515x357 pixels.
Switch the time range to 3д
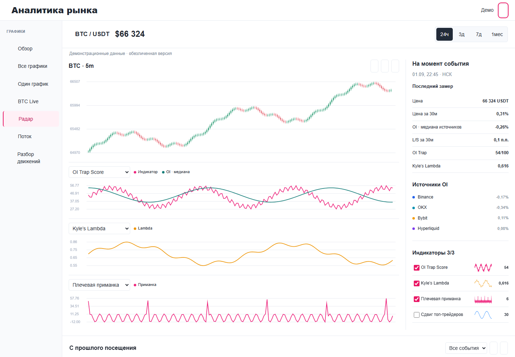coord(462,34)
